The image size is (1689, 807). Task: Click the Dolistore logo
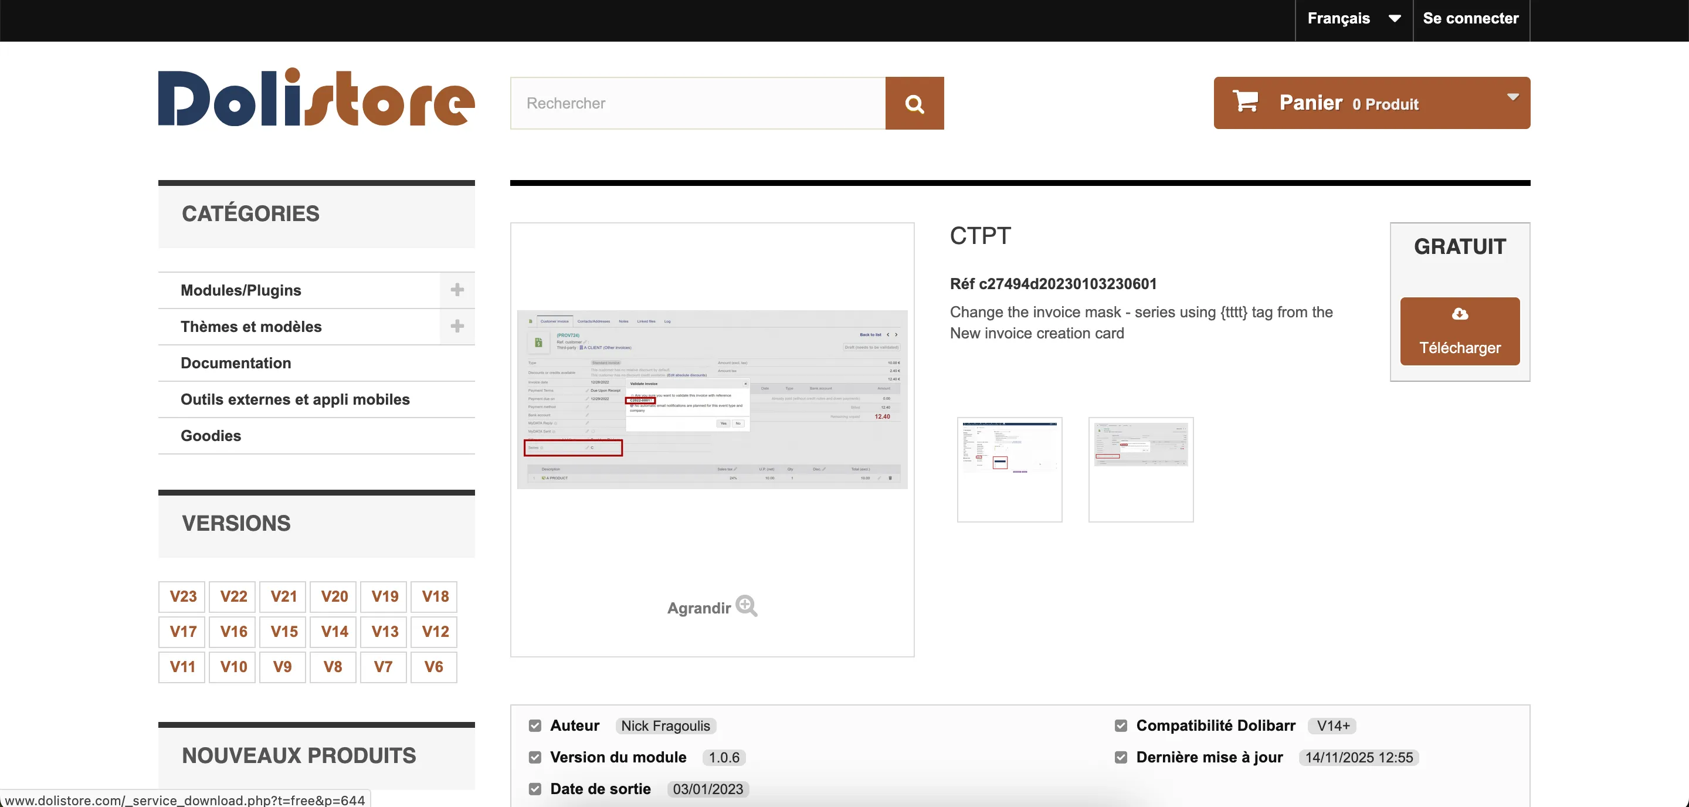tap(316, 97)
